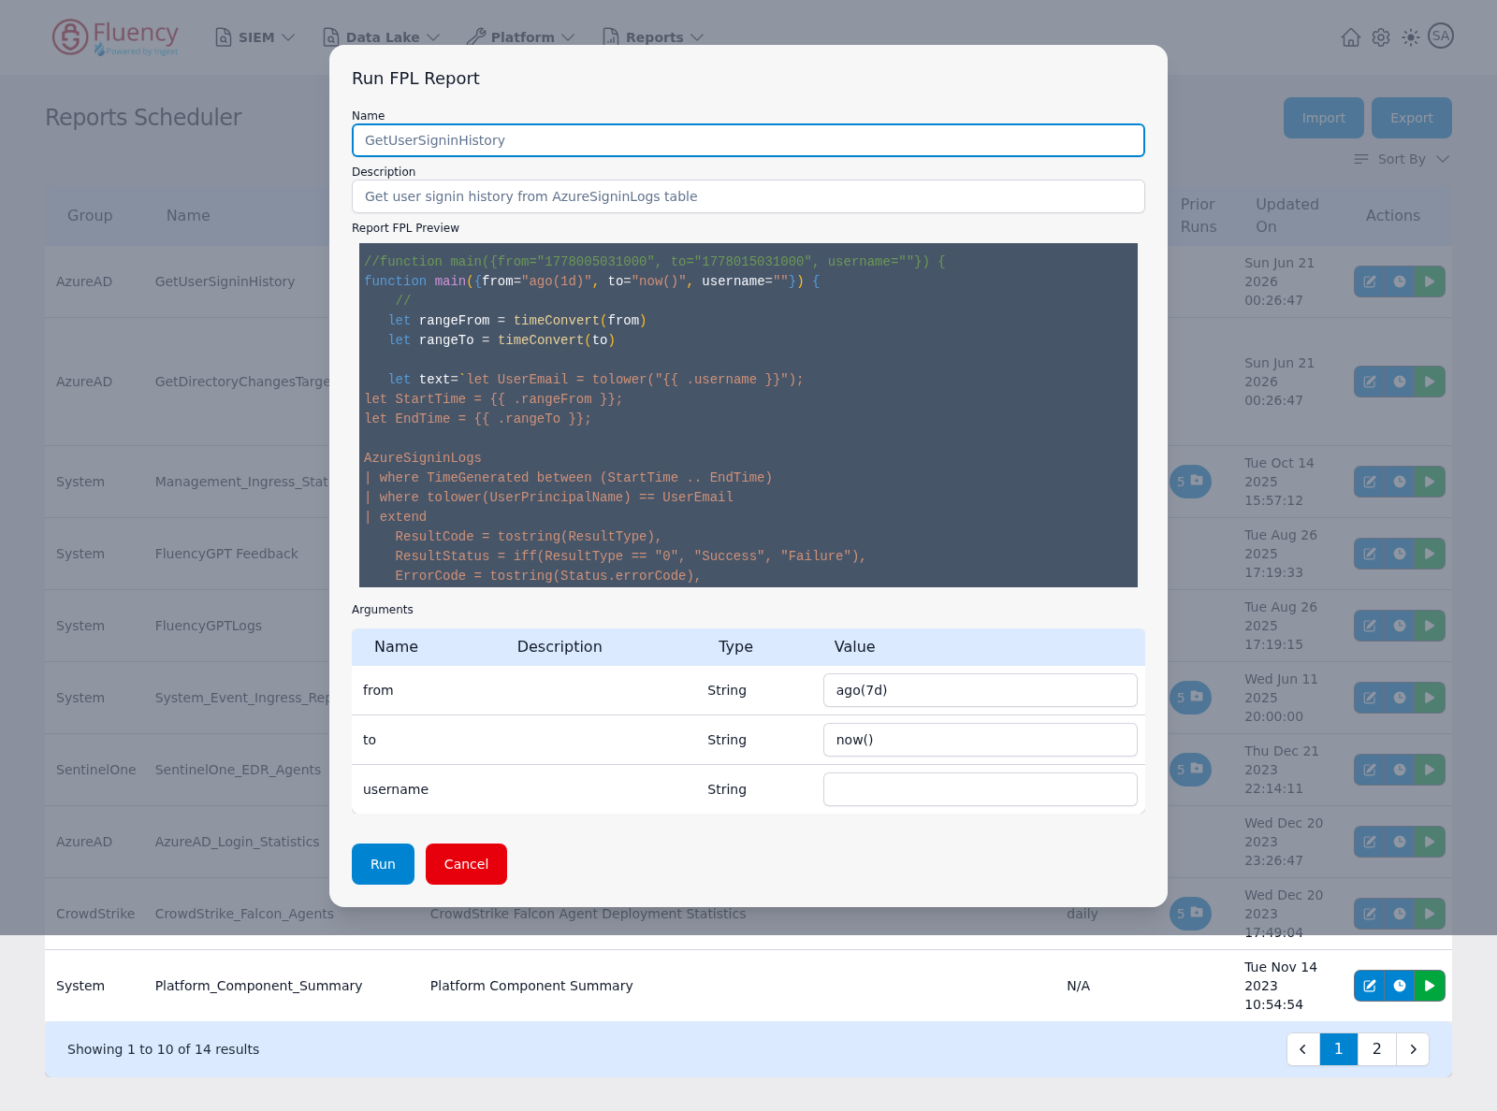Open prior runs badge for SentinelOne row
The width and height of the screenshot is (1497, 1111).
(1190, 770)
